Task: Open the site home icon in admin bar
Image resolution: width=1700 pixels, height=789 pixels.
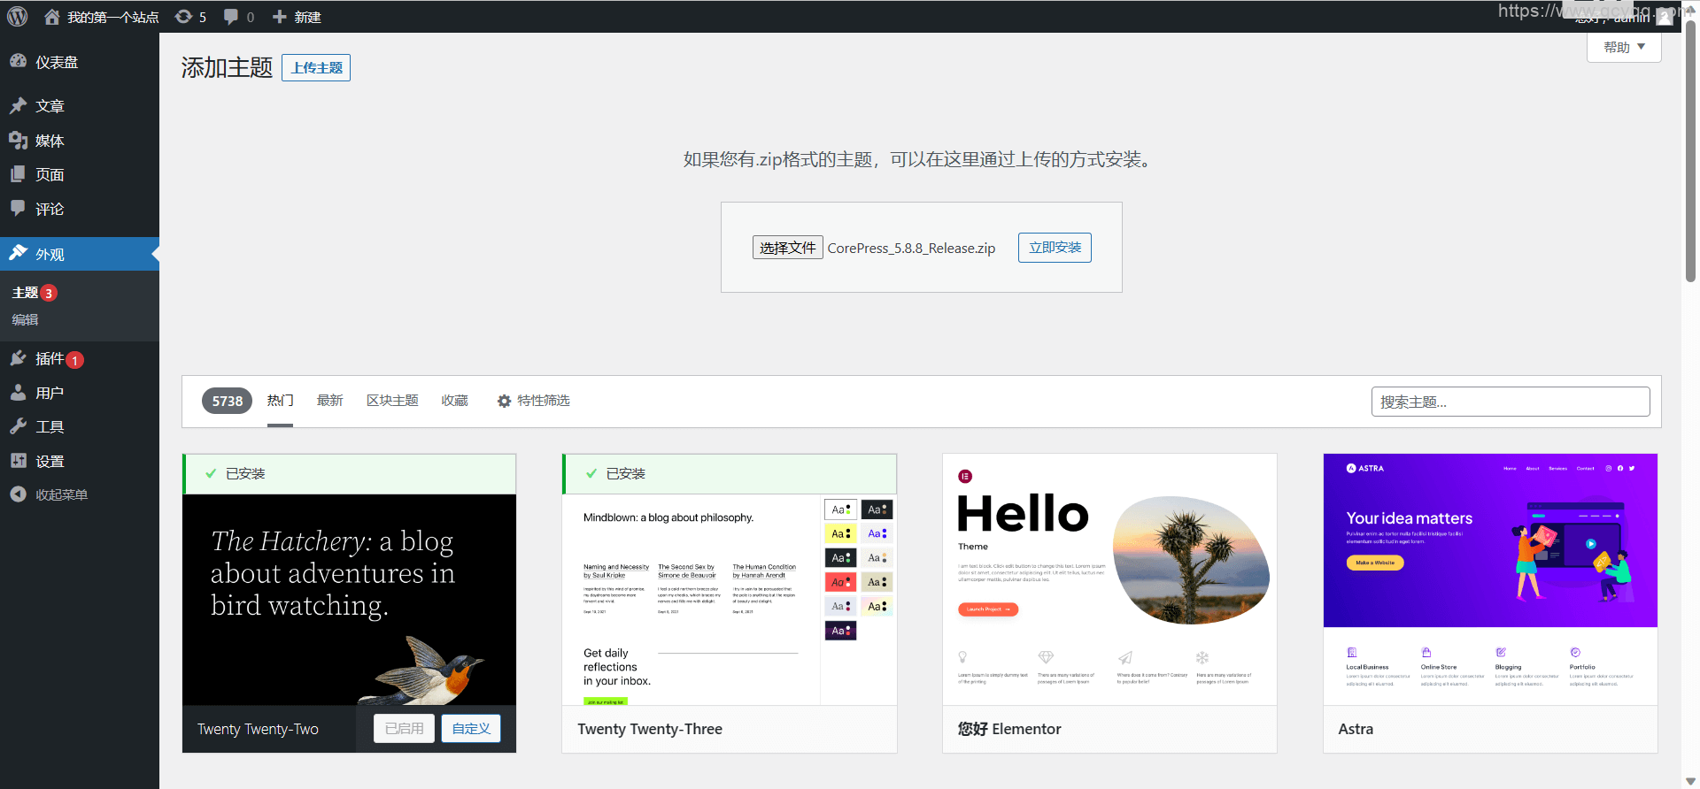Action: coord(52,17)
